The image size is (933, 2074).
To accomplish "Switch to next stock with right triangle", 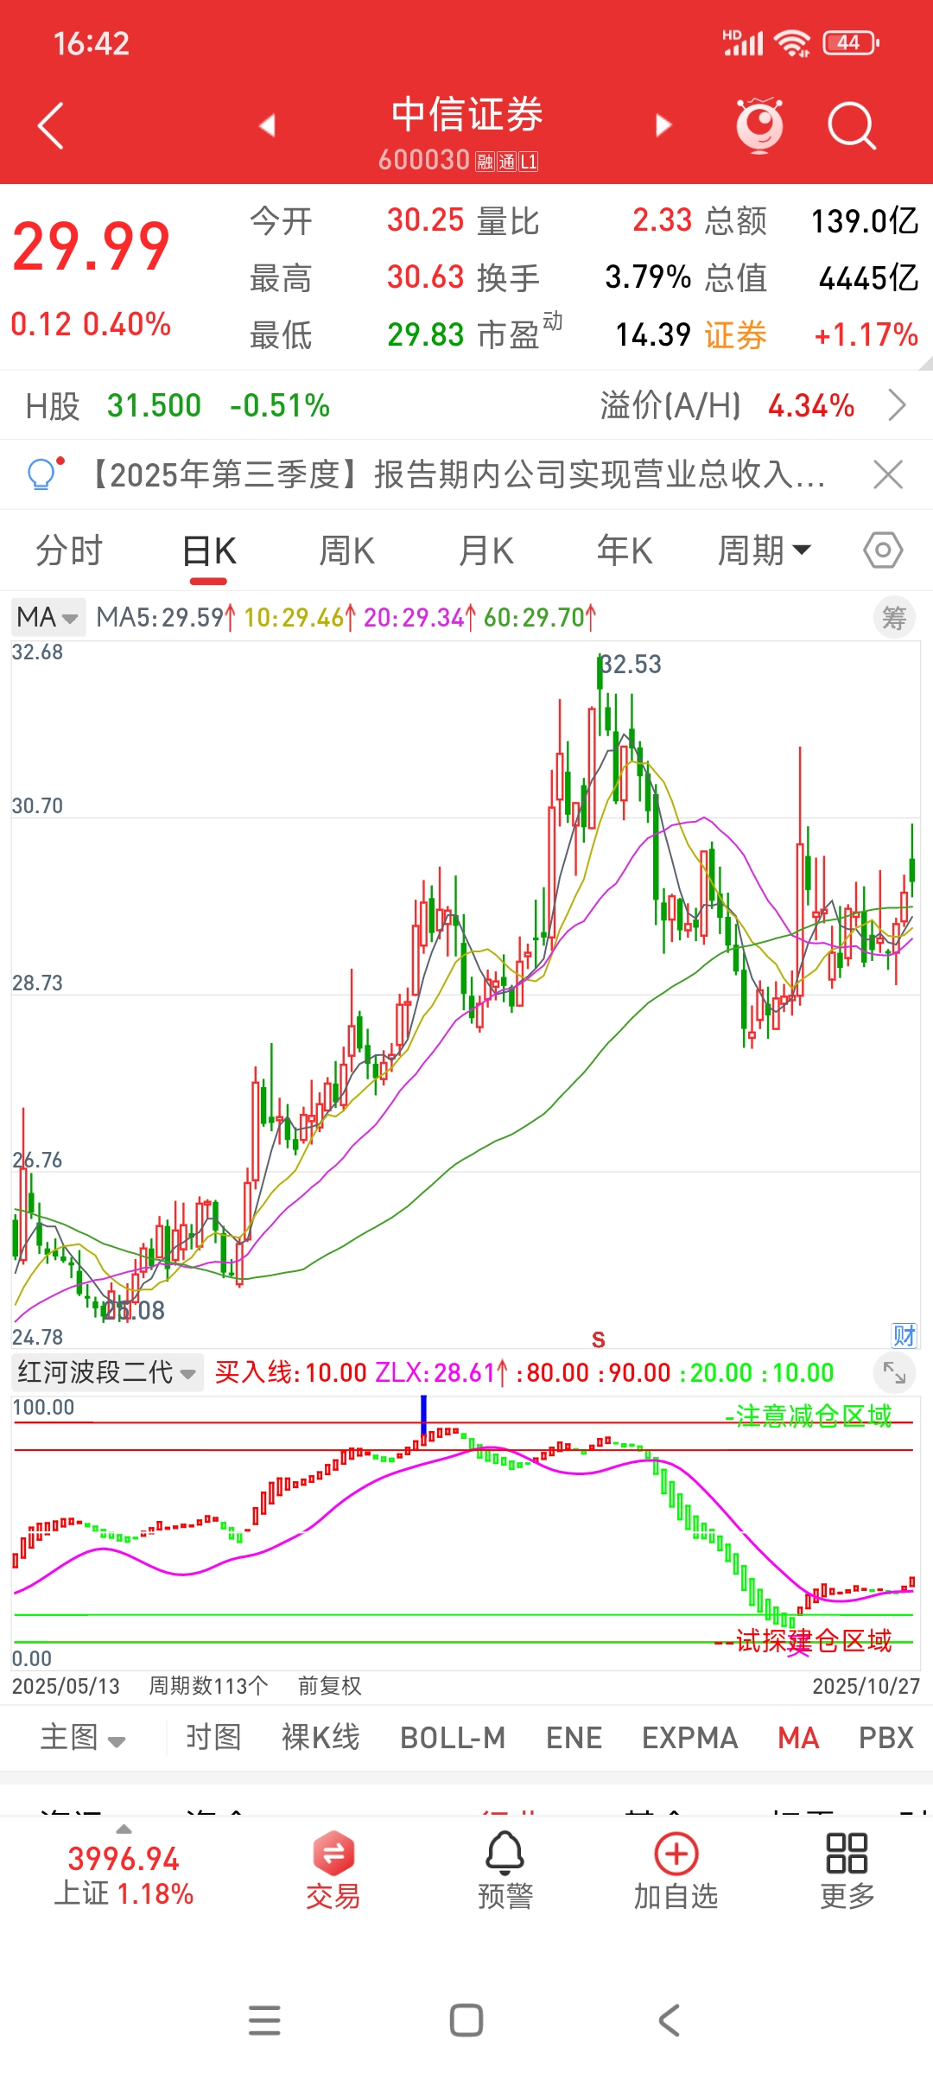I will [663, 125].
